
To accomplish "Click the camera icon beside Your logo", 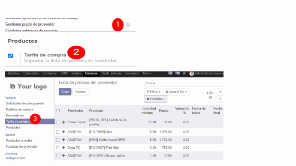I will 12,86.
